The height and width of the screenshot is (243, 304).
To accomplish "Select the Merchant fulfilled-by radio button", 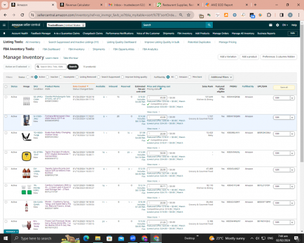I will (x=190, y=77).
